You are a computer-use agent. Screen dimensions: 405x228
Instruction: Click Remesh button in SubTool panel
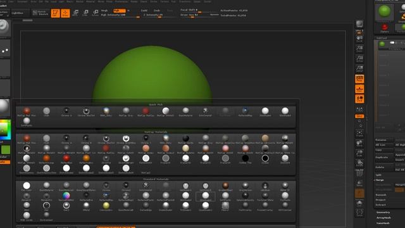coord(381,195)
